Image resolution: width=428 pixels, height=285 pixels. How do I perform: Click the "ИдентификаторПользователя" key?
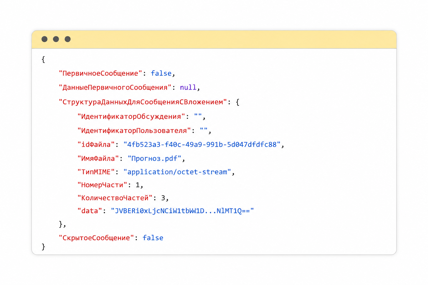[134, 131]
